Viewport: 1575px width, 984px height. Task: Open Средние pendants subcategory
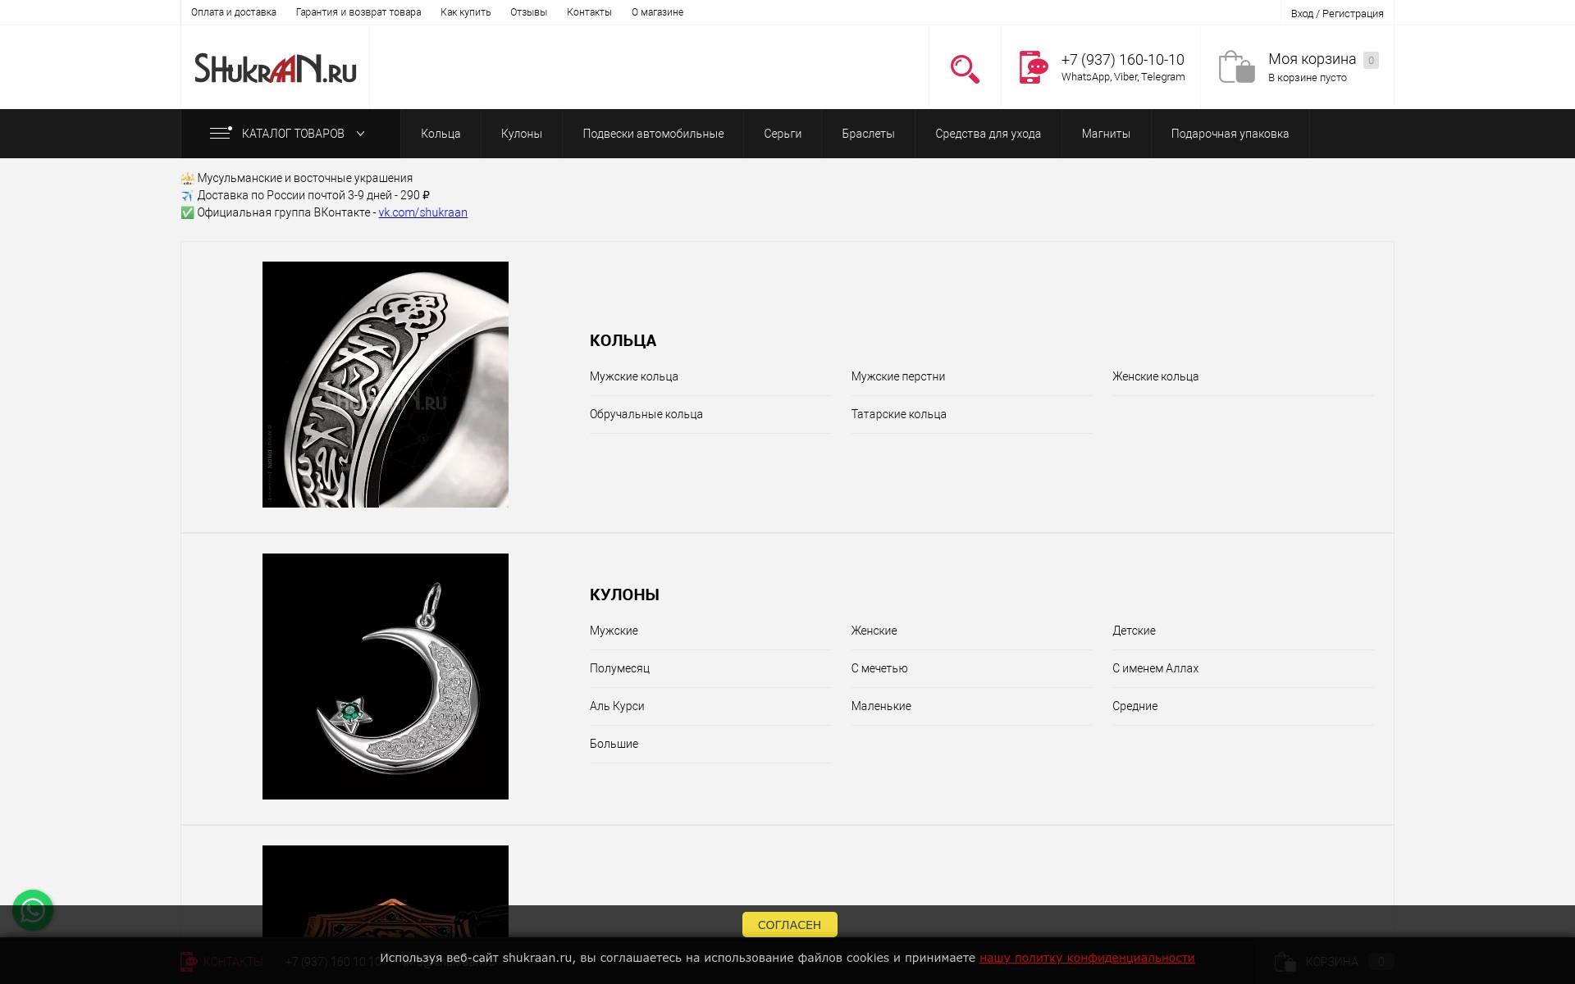(x=1134, y=706)
